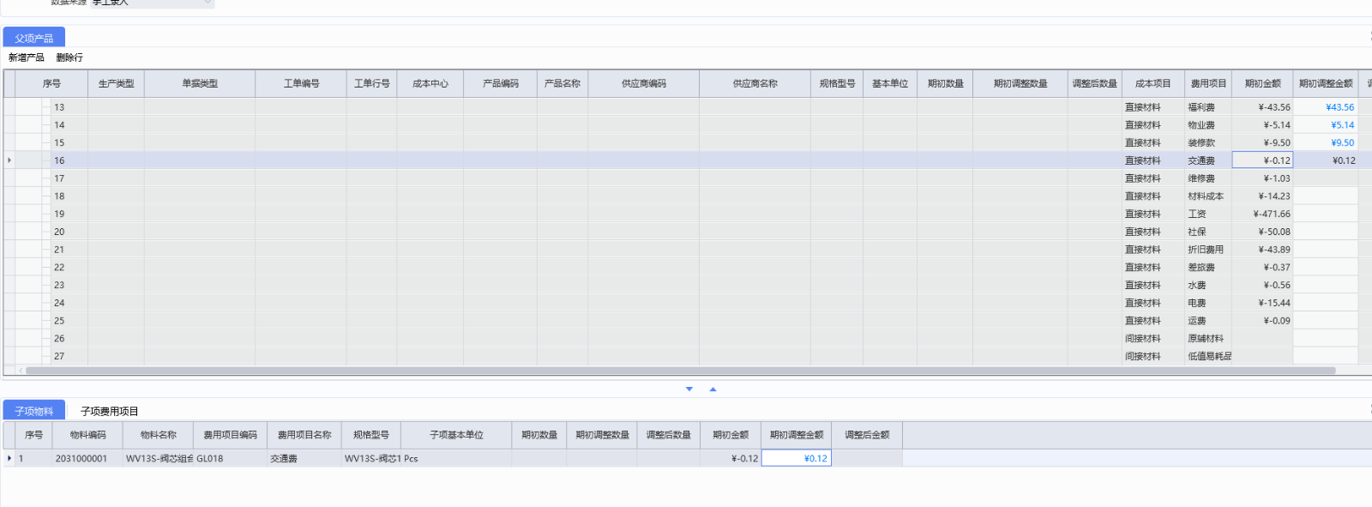This screenshot has width=1372, height=507.
Task: Click the 期初调整金额 input in child grid
Action: [x=796, y=458]
